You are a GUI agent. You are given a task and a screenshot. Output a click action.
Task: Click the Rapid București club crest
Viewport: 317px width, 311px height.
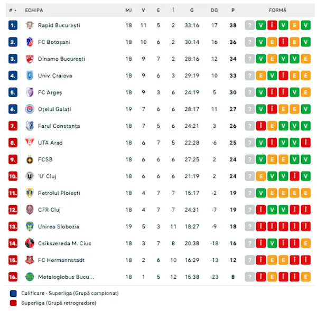(x=30, y=25)
